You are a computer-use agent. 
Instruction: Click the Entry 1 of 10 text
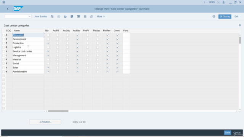coord(79,122)
